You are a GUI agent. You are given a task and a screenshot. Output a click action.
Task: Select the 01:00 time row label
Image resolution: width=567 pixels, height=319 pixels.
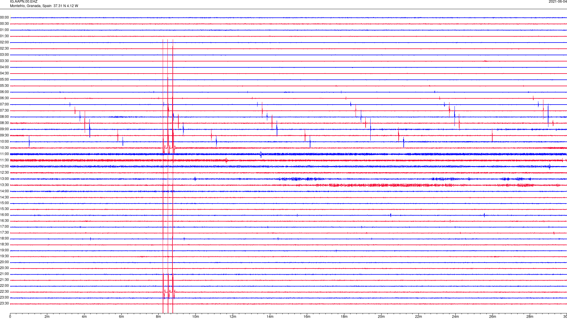pyautogui.click(x=4, y=30)
